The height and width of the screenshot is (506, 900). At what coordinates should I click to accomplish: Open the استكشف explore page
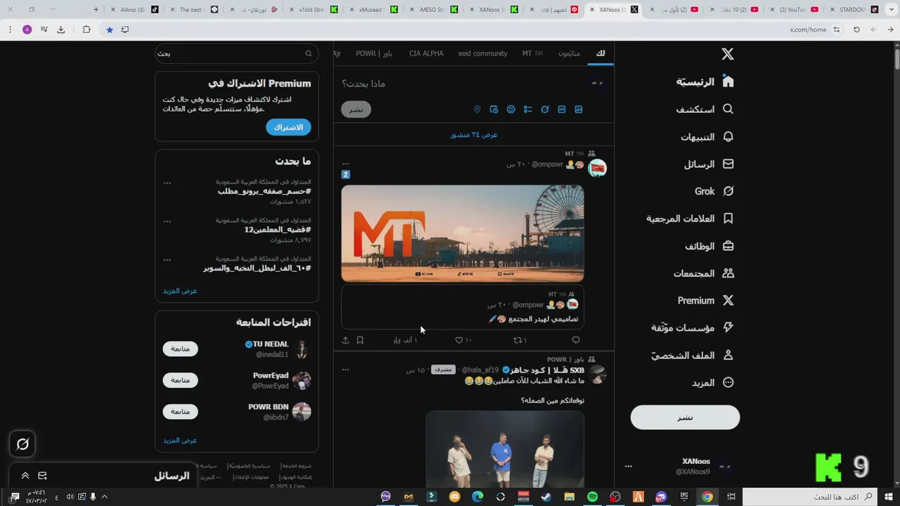(x=705, y=109)
